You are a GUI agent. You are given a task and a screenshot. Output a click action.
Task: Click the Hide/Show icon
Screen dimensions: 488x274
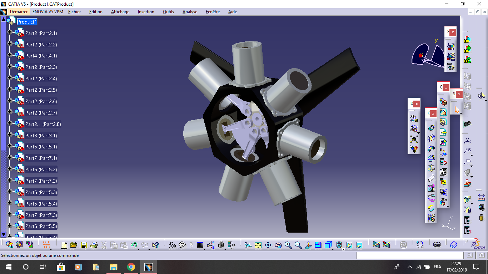tap(349, 245)
